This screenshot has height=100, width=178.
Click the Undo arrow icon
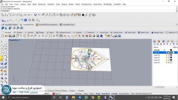tap(32, 36)
